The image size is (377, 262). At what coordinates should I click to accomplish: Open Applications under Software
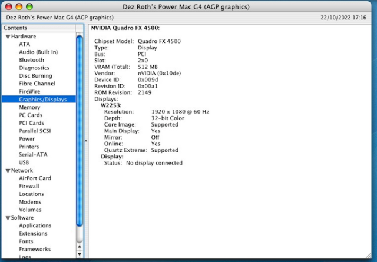[x=35, y=225]
